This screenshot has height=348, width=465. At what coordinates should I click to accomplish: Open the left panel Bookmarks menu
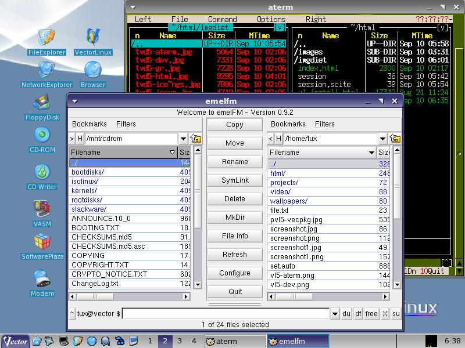click(x=89, y=124)
